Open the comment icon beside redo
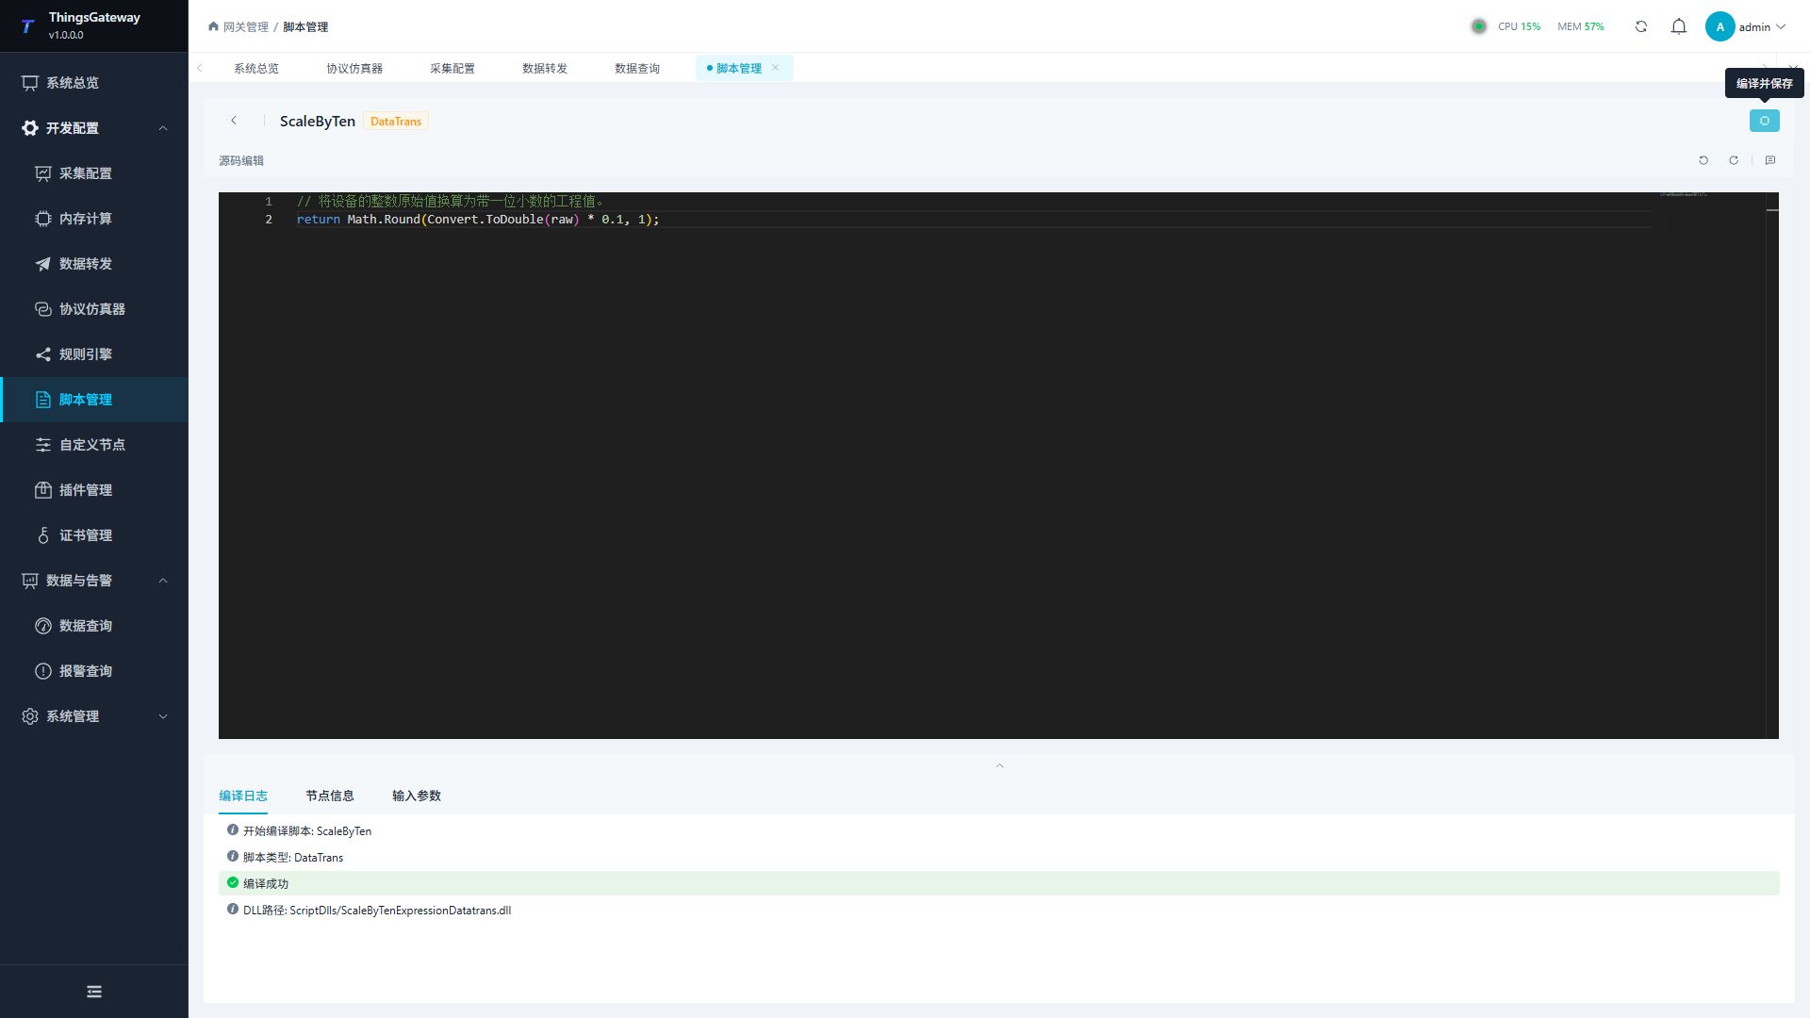 pos(1770,160)
